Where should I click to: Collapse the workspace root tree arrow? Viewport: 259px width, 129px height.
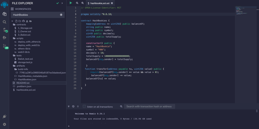12,21
